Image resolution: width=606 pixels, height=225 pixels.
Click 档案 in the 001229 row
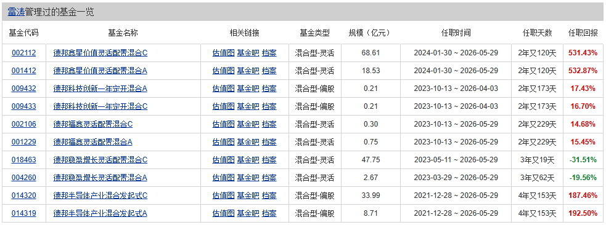click(x=269, y=142)
